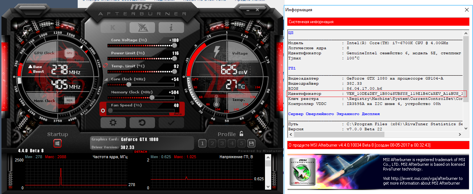Click the 'Контроллер VDDC' IR3595A row
The height and width of the screenshot is (194, 473).
pyautogui.click(x=375, y=104)
